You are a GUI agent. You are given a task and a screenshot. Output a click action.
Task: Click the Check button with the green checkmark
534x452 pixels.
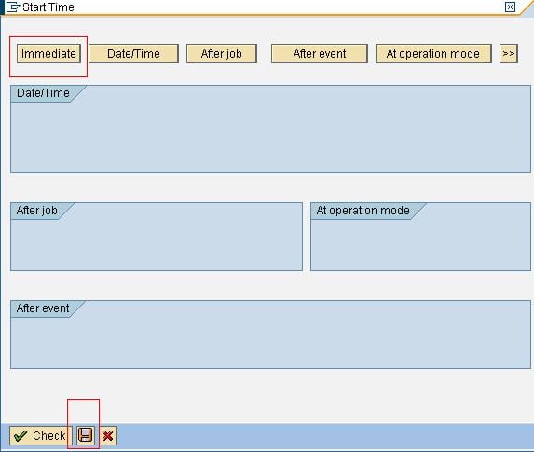click(x=41, y=435)
